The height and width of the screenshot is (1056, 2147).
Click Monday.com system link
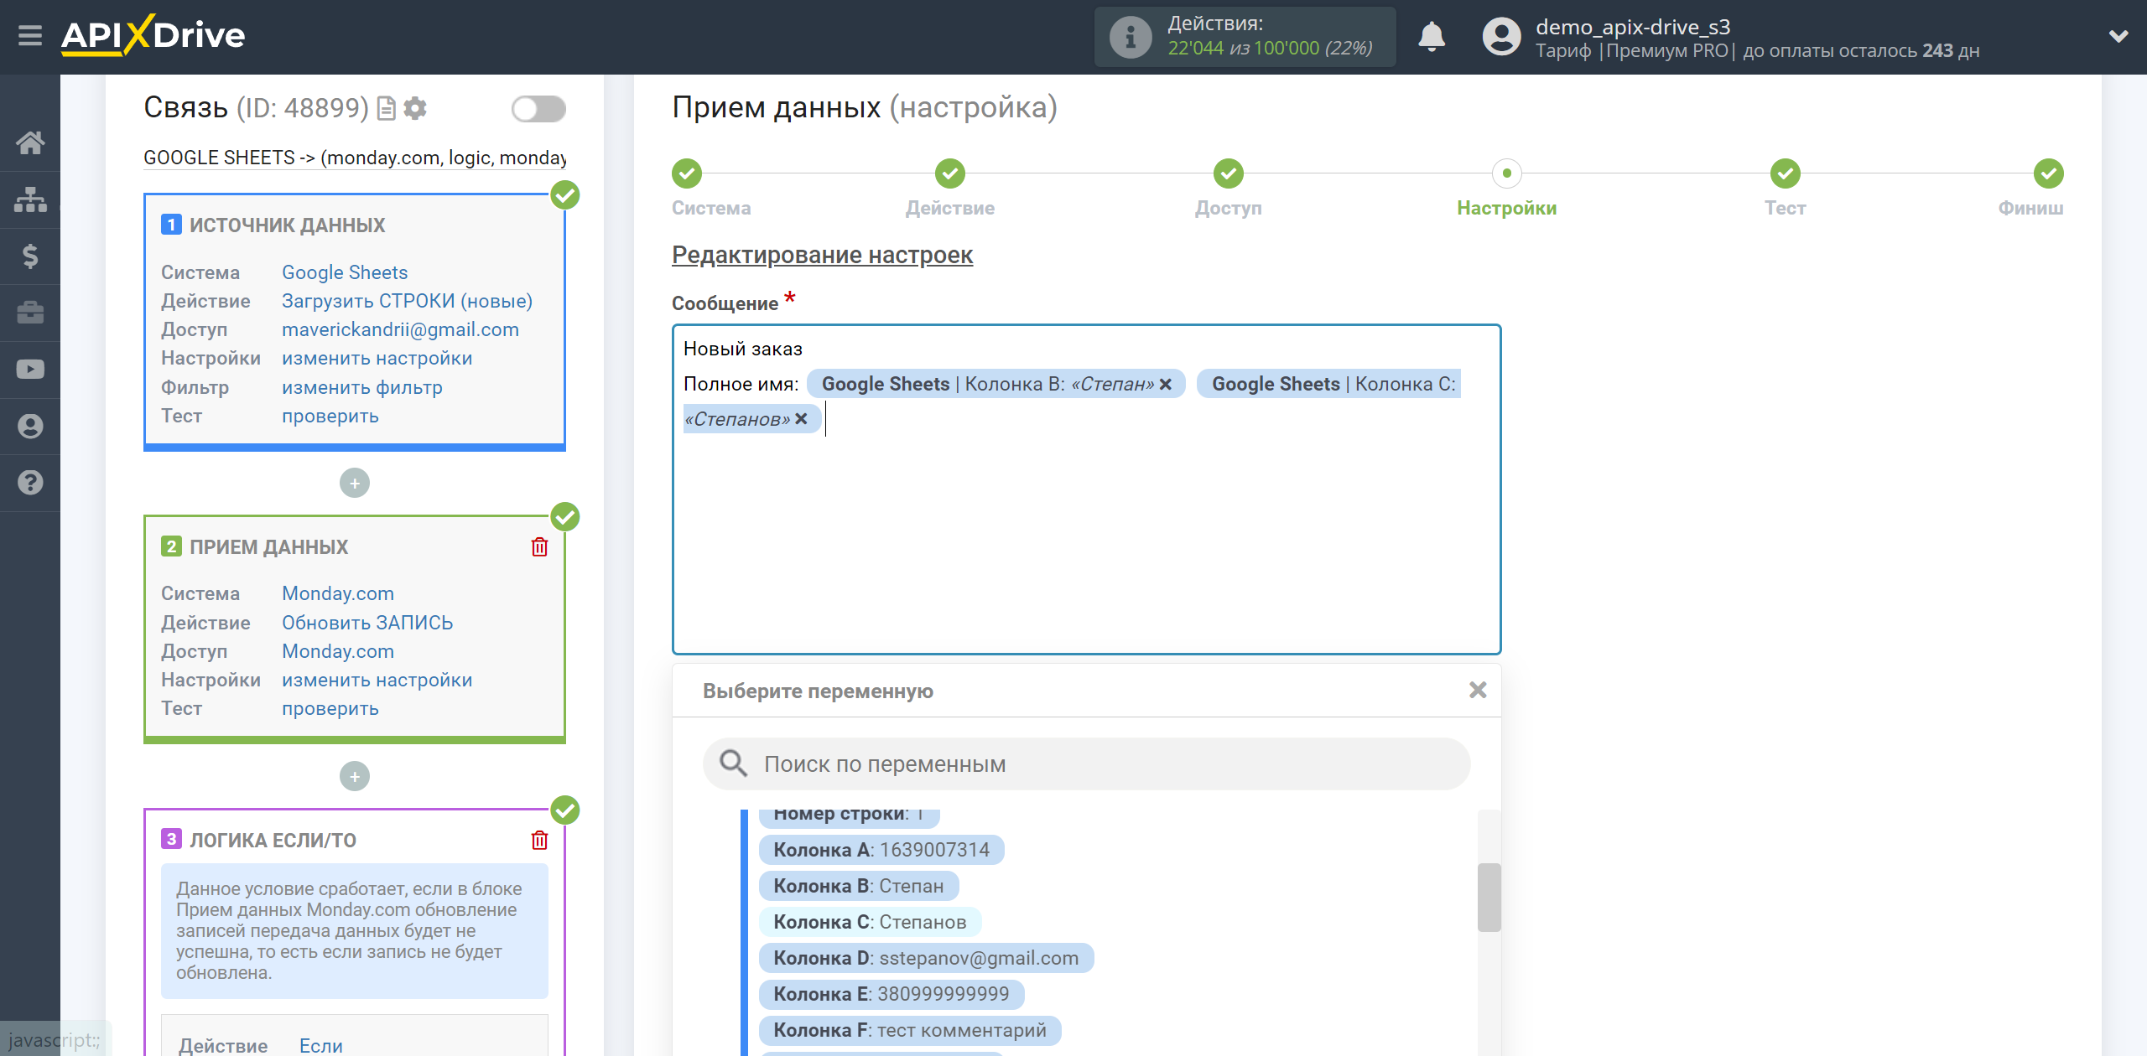point(338,593)
